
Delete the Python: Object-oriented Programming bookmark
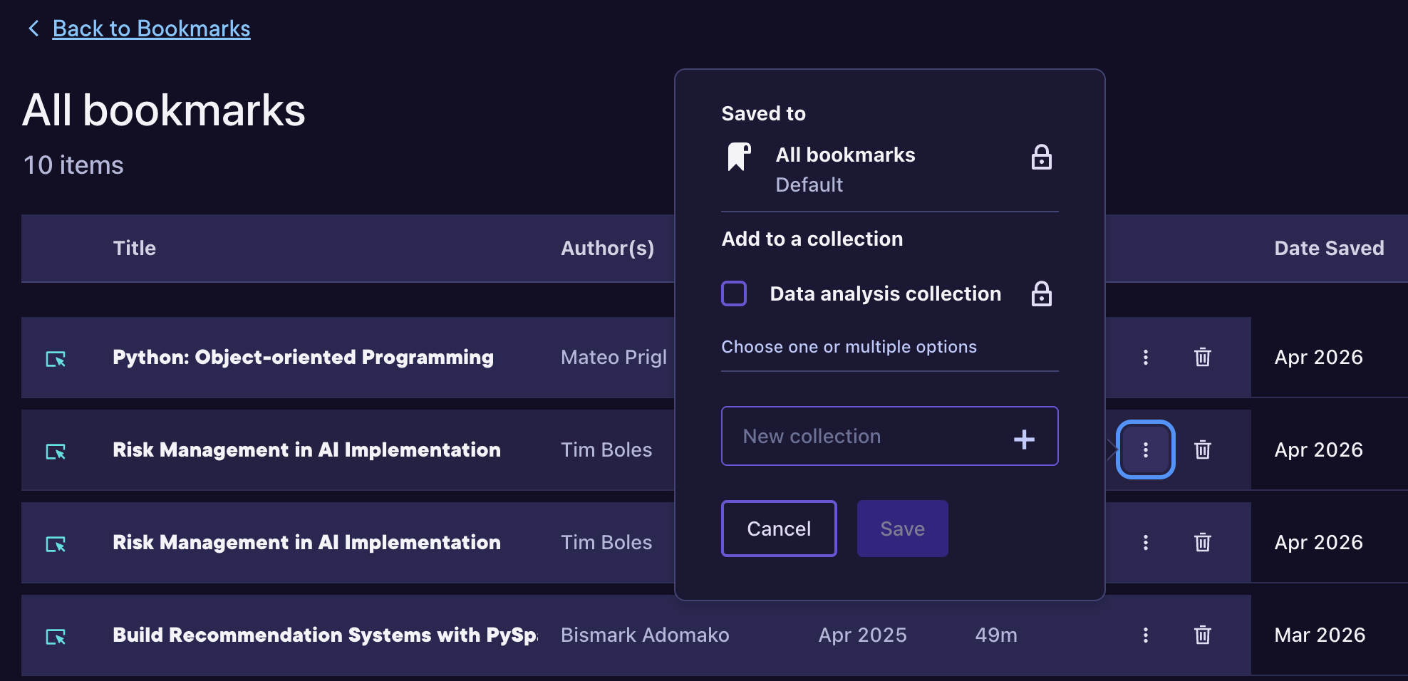[1202, 358]
